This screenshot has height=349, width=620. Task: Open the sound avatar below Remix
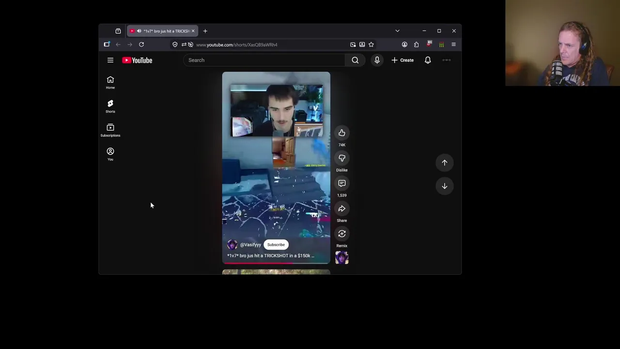[342, 258]
